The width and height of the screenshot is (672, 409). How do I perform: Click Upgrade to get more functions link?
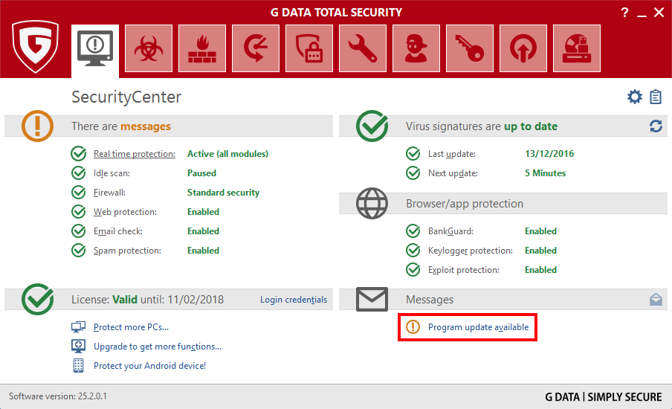coord(158,347)
